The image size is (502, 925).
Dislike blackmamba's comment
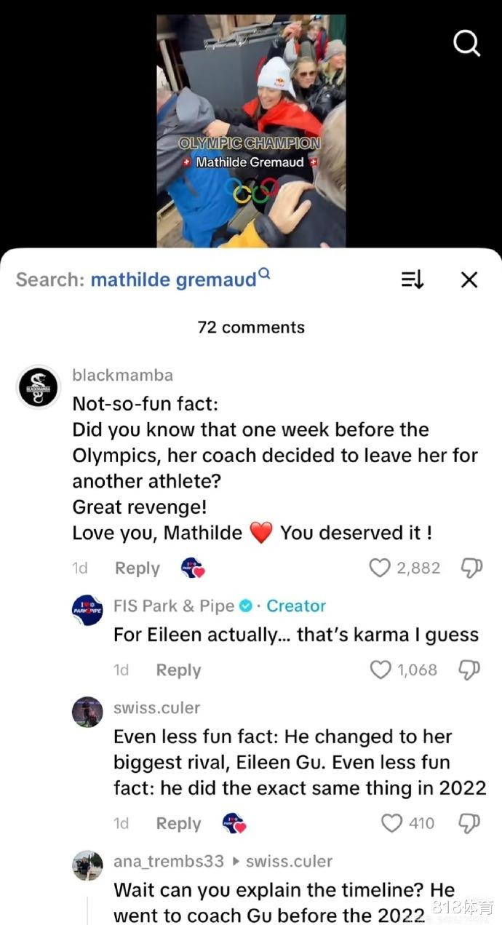[x=472, y=568]
